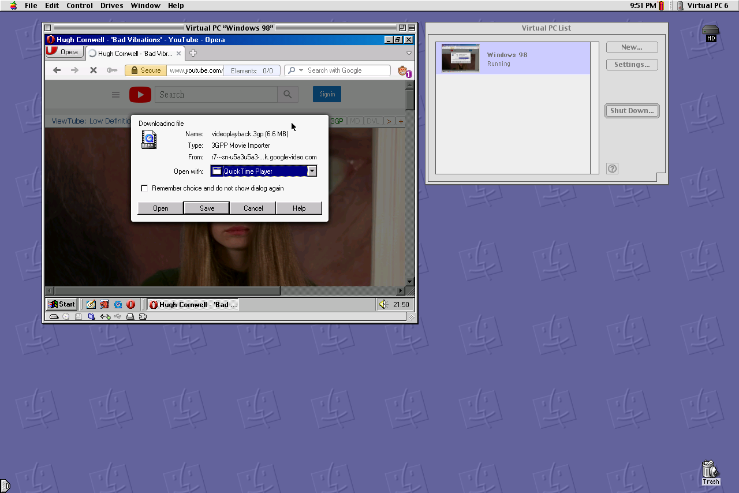The width and height of the screenshot is (739, 493).
Task: Cancel the file download
Action: pos(253,208)
